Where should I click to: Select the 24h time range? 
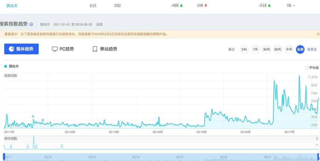click(x=244, y=49)
